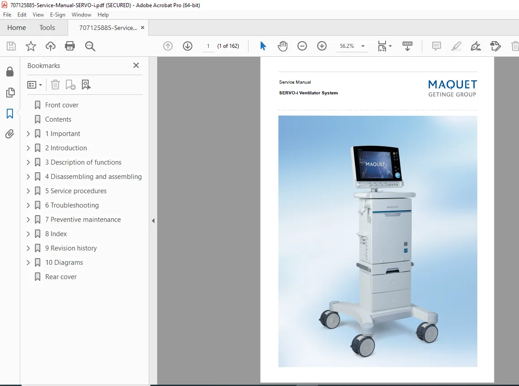Go to previous page arrow icon
This screenshot has width=519, height=386.
(x=168, y=46)
